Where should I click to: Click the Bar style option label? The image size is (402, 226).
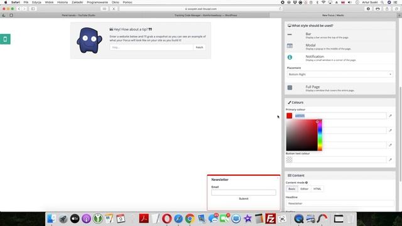(x=308, y=34)
